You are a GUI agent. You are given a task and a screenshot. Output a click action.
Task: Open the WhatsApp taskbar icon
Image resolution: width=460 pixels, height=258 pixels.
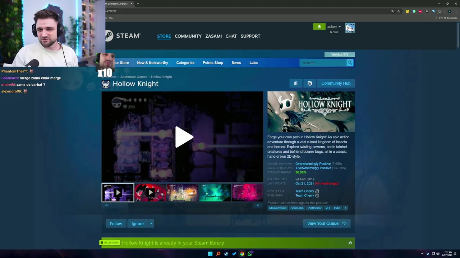coord(250,254)
